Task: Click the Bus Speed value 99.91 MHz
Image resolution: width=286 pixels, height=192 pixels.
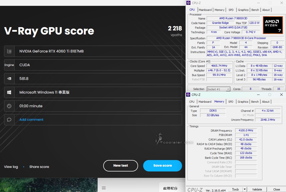Action: (x=219, y=75)
